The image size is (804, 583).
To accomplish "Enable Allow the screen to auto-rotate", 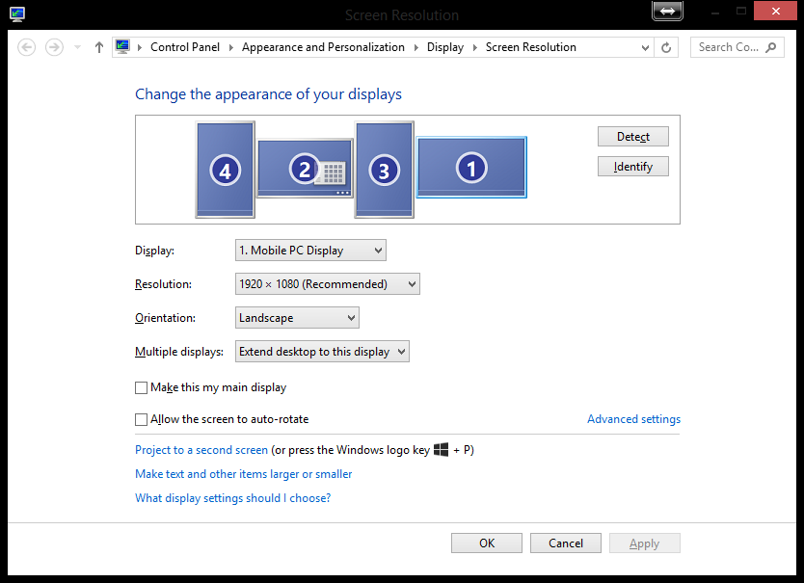I will click(141, 419).
